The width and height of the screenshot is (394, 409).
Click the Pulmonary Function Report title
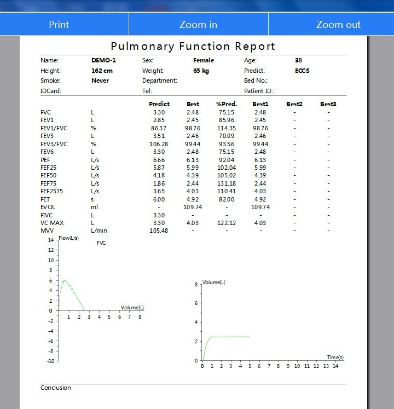pos(193,47)
